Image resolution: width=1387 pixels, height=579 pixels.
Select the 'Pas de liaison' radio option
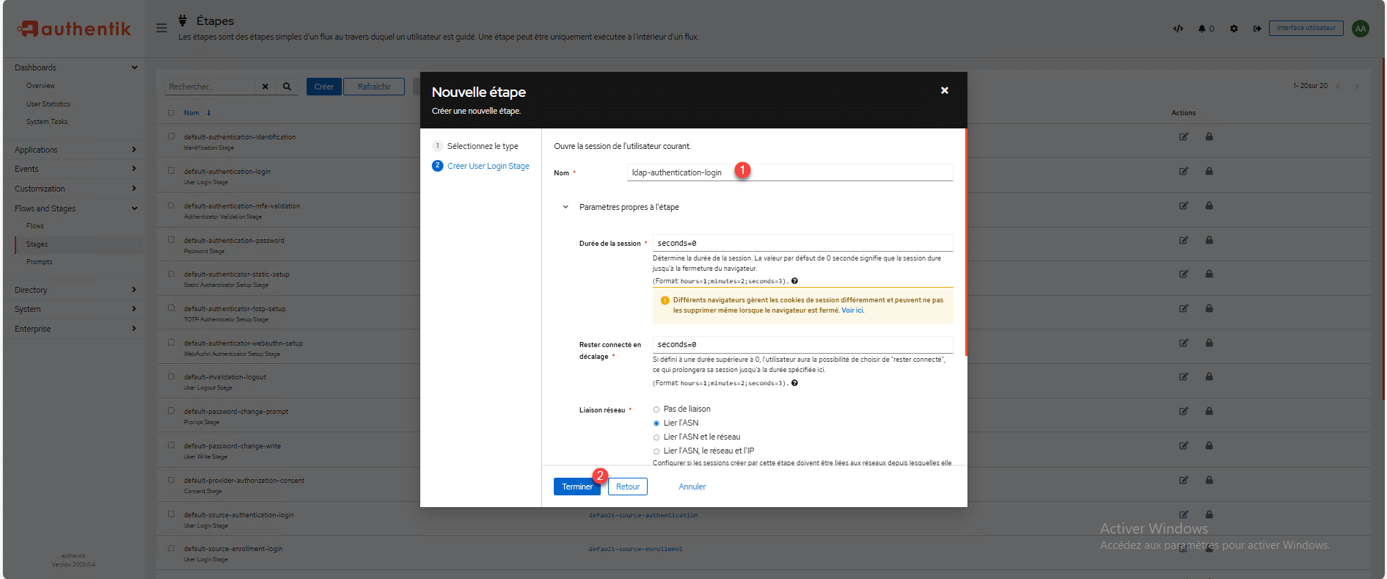(656, 409)
